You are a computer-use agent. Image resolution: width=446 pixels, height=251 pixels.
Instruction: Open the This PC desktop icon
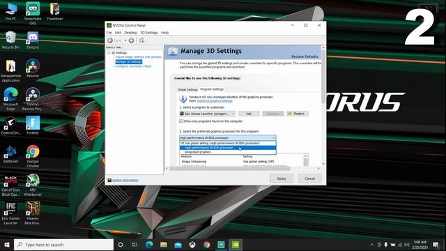(11, 12)
